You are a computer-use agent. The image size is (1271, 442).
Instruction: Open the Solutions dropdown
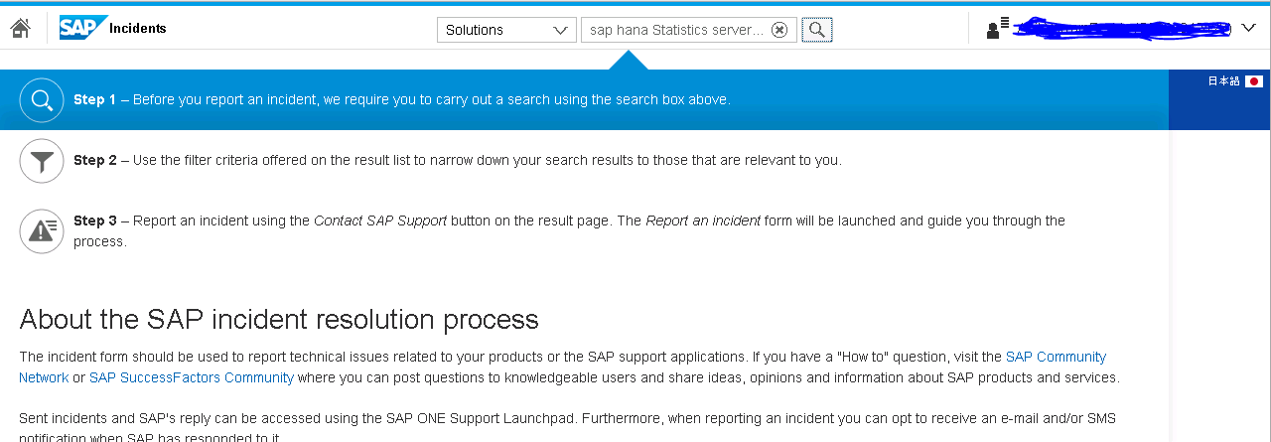[x=505, y=30]
